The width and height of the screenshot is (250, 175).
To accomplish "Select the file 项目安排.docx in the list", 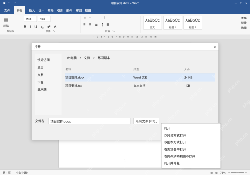I will point(140,77).
